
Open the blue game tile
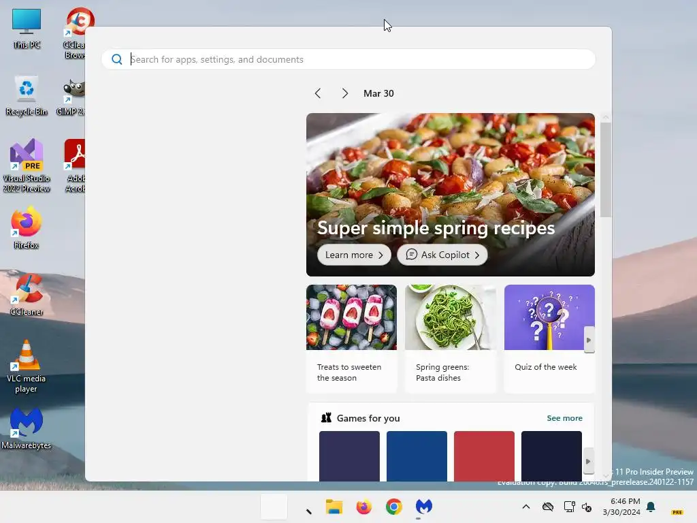pos(417,456)
